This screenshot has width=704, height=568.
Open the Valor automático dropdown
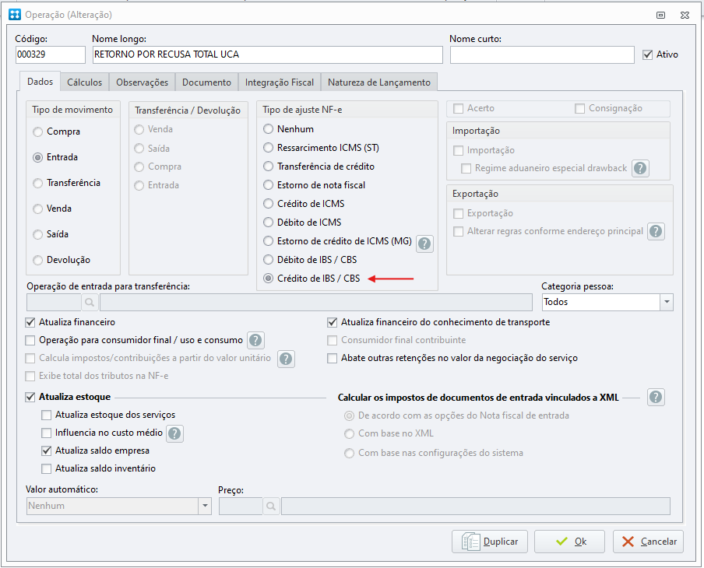point(205,506)
